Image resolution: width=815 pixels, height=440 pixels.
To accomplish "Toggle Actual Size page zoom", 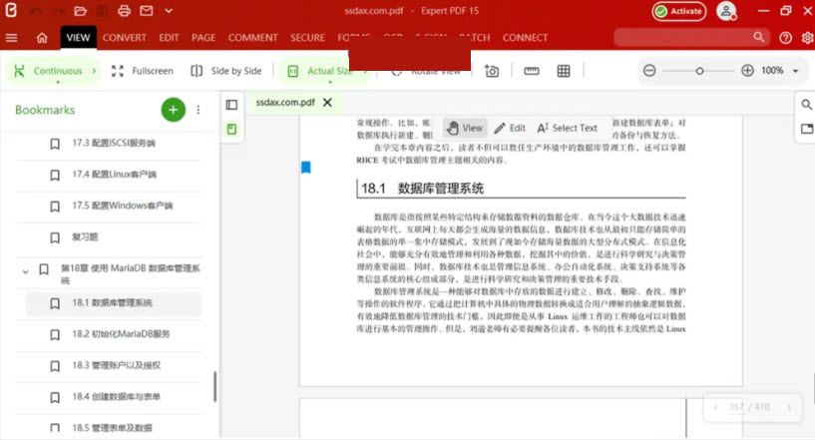I will (320, 71).
